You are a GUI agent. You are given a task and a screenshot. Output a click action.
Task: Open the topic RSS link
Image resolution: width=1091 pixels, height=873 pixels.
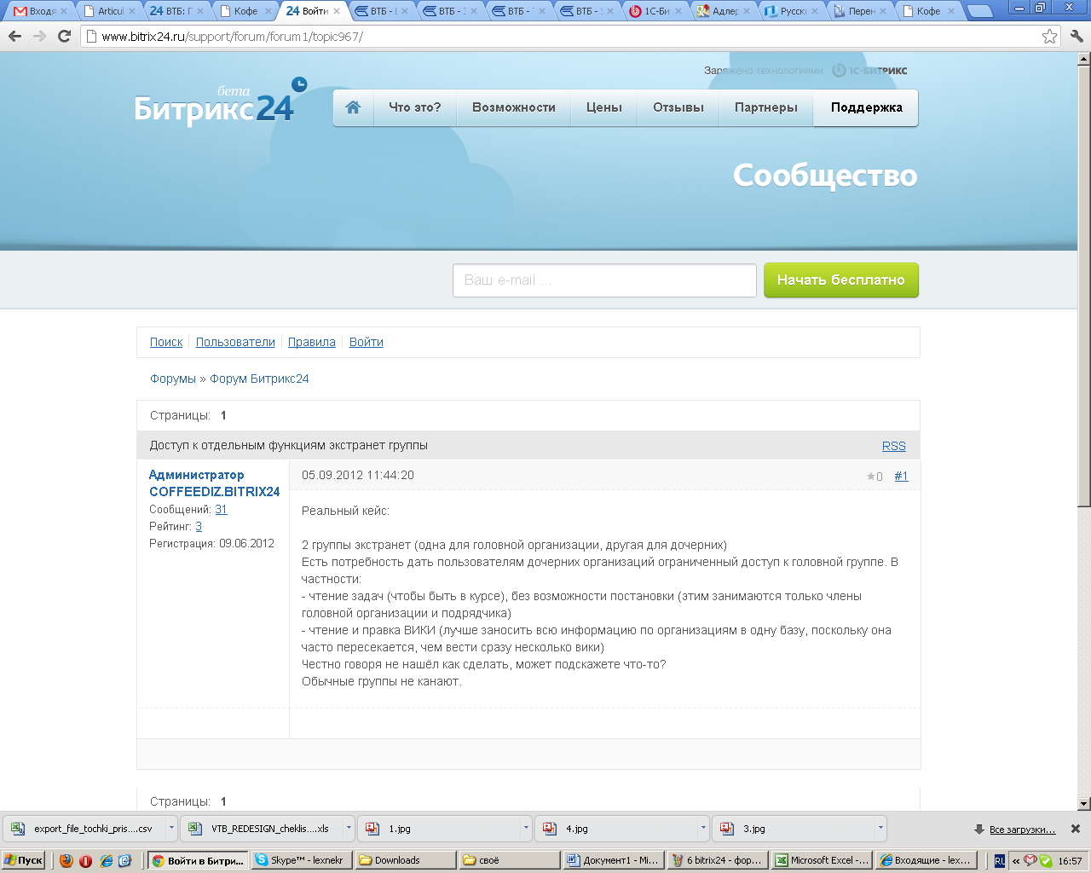(x=894, y=446)
